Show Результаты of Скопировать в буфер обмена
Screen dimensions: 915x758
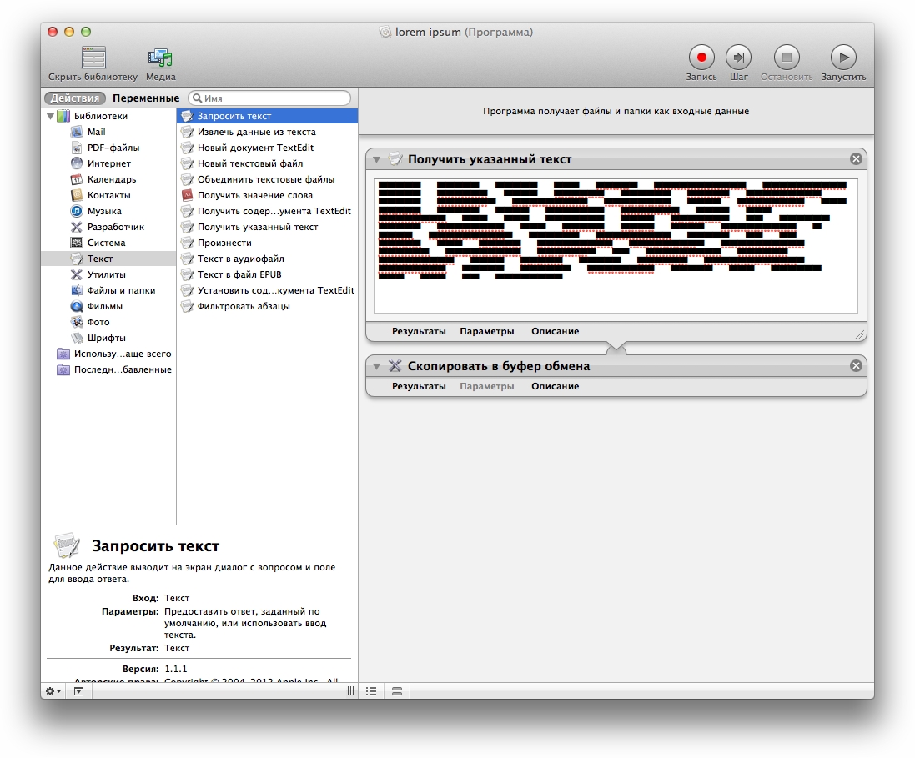coord(419,386)
